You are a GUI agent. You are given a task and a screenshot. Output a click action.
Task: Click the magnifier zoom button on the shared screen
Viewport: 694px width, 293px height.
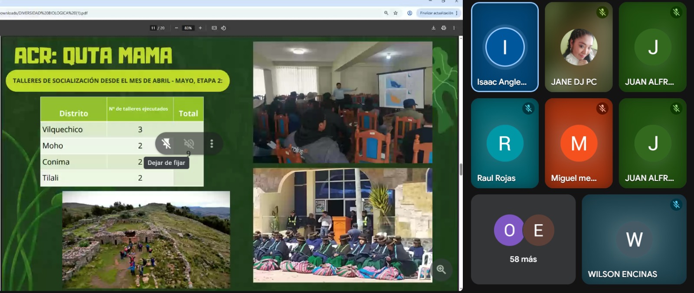442,270
